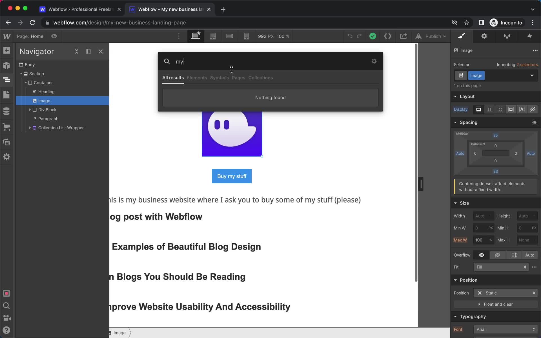Select the Code view toggle icon
Image resolution: width=541 pixels, height=338 pixels.
388,36
